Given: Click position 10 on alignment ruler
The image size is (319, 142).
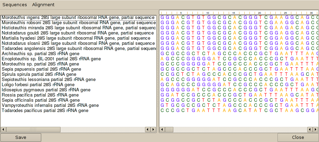Looking at the screenshot, I should coord(208,13).
